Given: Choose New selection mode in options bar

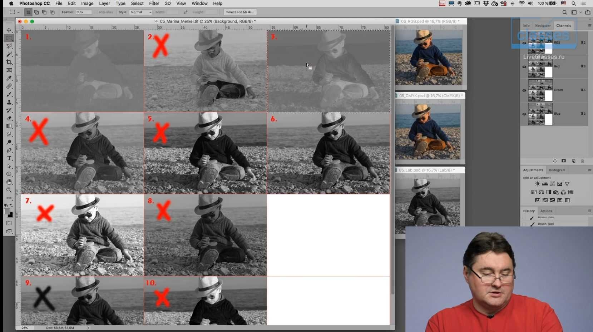Looking at the screenshot, I should (x=28, y=12).
